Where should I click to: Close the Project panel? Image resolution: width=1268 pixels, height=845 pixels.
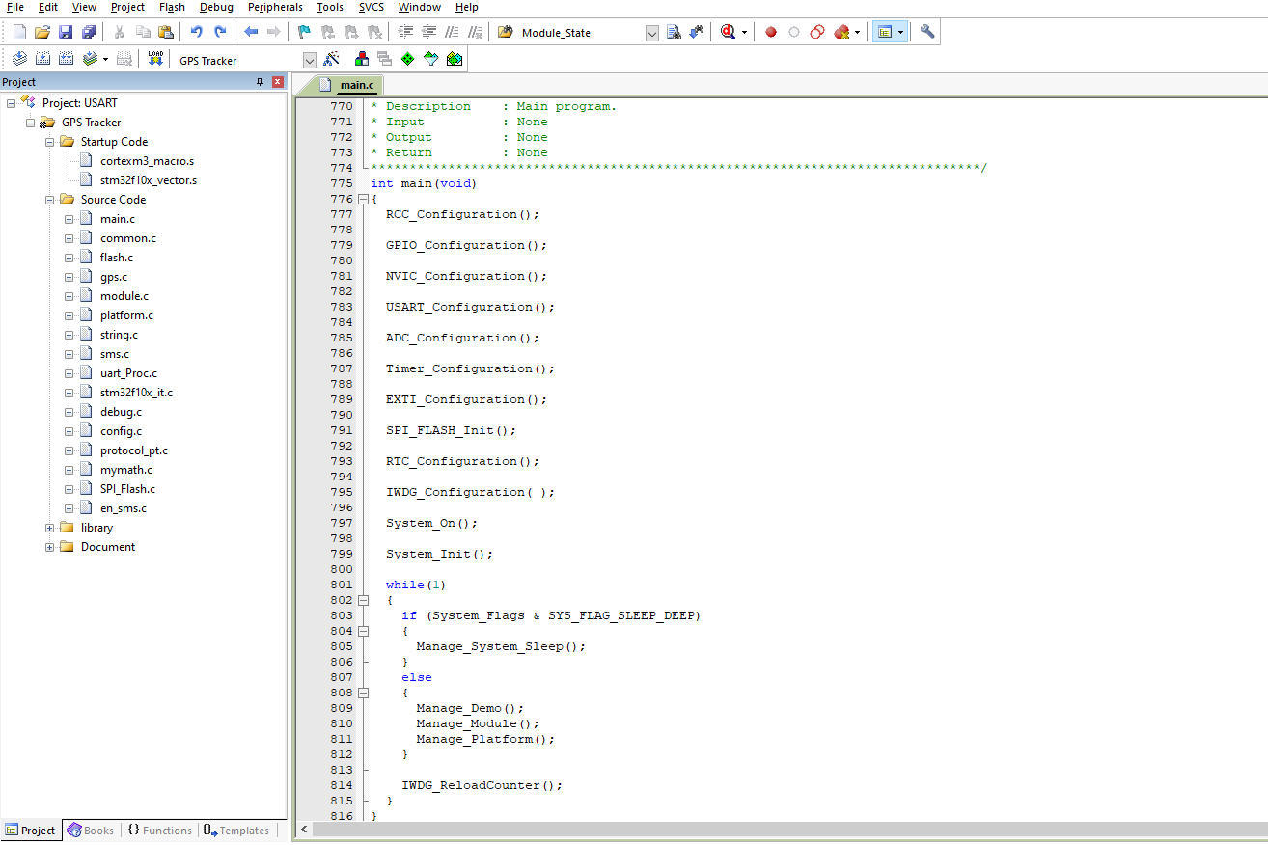click(278, 82)
